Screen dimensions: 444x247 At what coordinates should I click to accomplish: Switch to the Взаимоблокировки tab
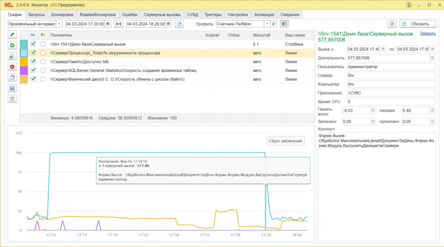98,15
